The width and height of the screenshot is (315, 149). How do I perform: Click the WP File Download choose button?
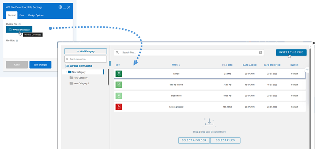[19, 29]
